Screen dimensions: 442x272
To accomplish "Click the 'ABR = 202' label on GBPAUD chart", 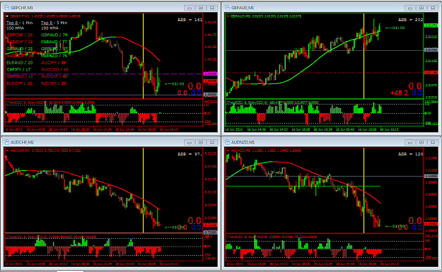I will tap(411, 20).
